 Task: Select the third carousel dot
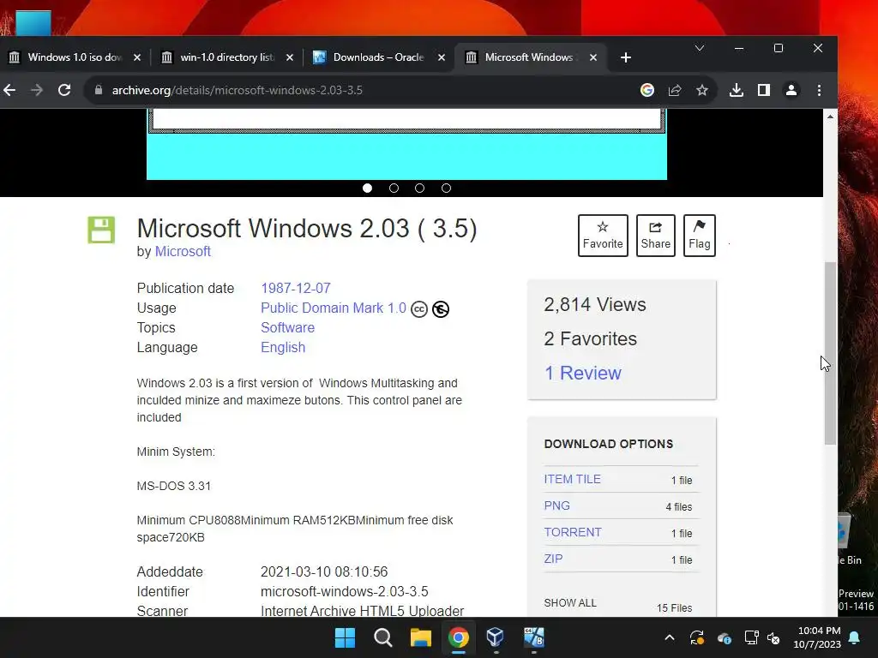click(419, 188)
